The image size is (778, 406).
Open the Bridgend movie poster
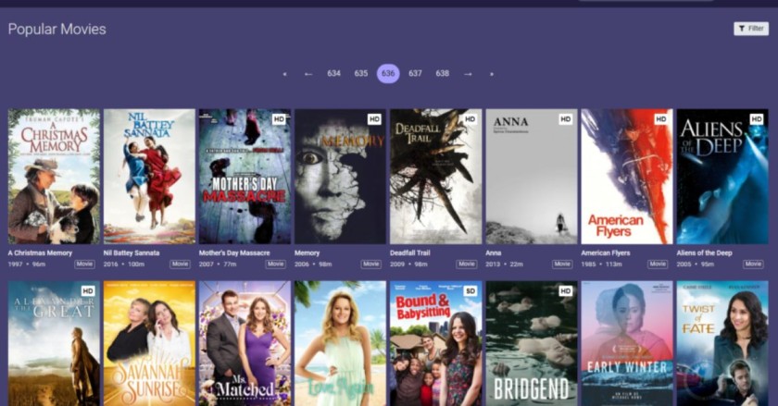coord(531,344)
